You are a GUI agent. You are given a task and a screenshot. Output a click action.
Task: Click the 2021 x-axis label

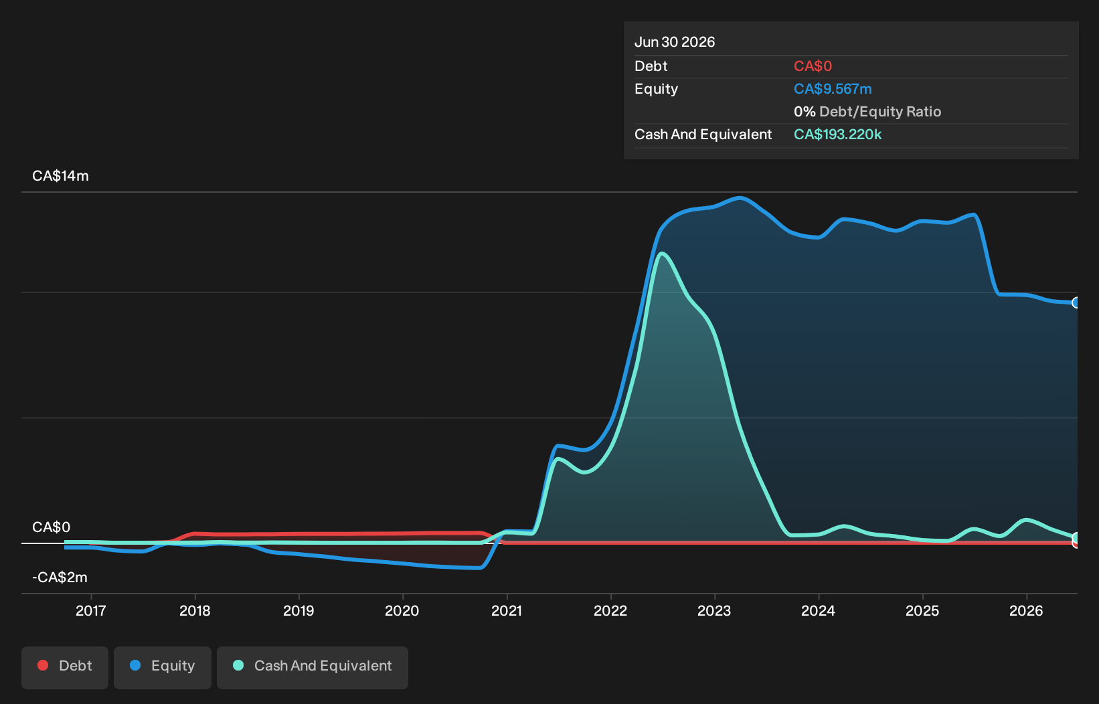pyautogui.click(x=507, y=610)
